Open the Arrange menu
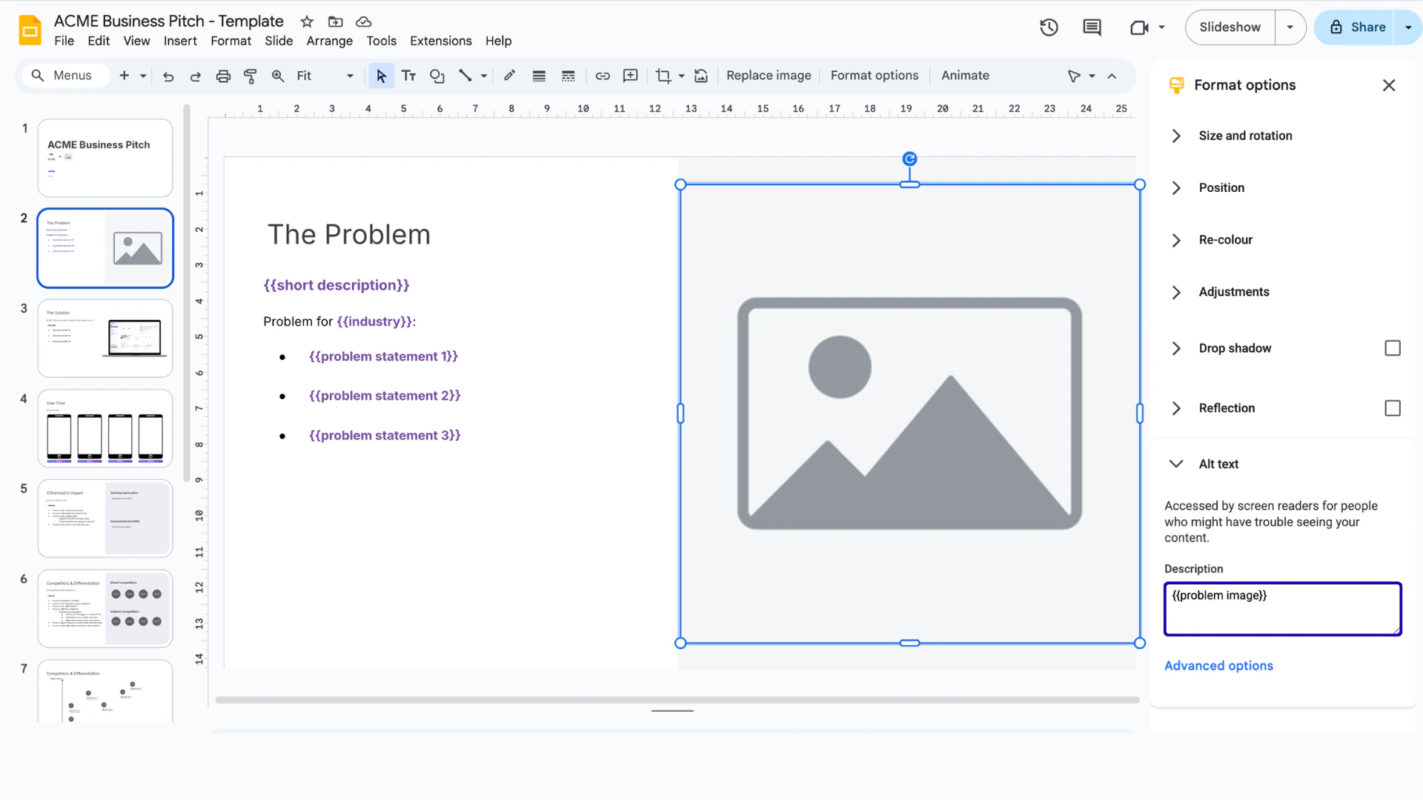1423x800 pixels. 329,41
